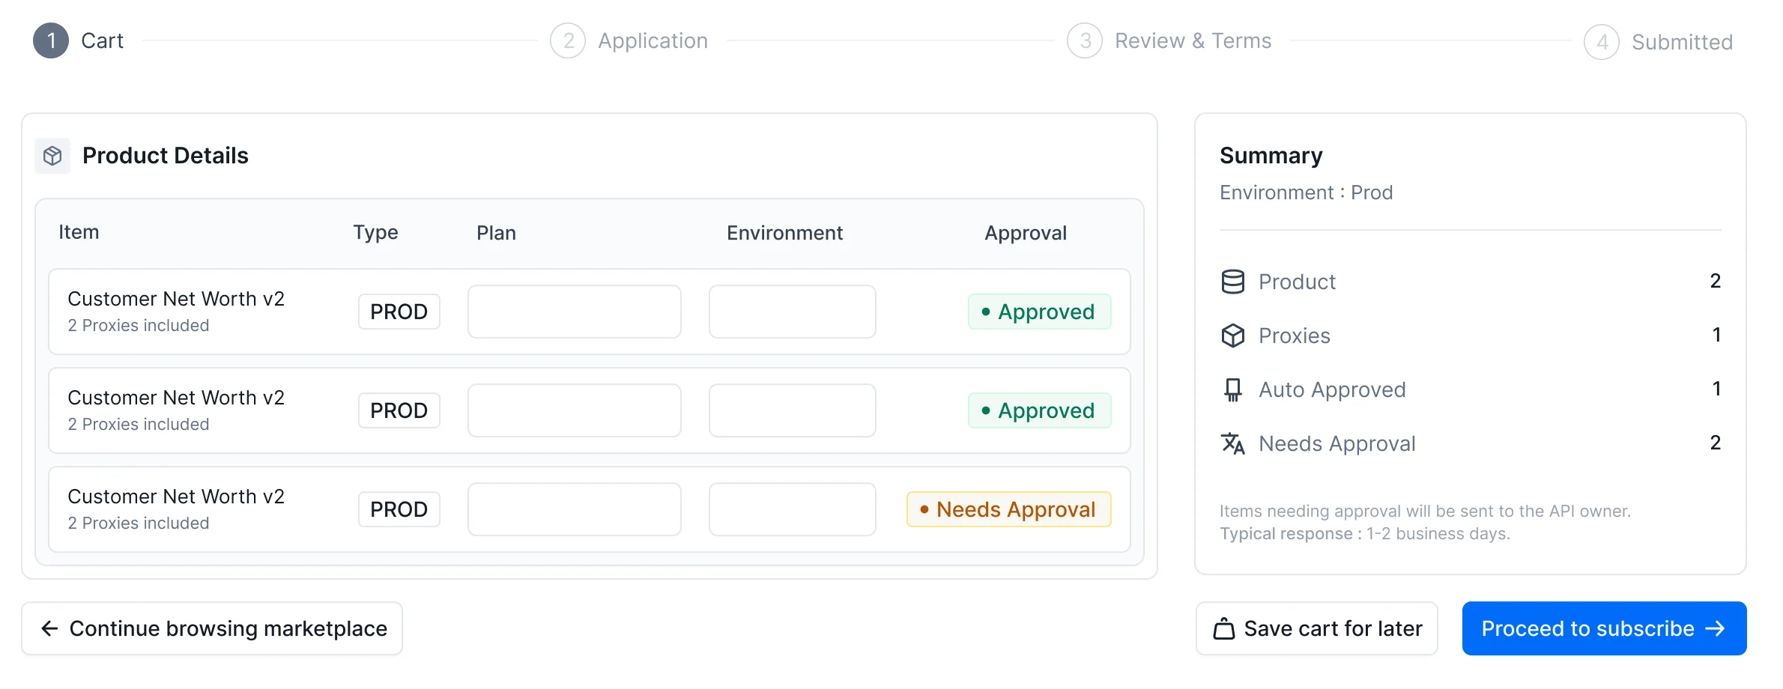Viewport: 1783px width, 689px height.
Task: Open step 2 Application
Action: [x=629, y=40]
